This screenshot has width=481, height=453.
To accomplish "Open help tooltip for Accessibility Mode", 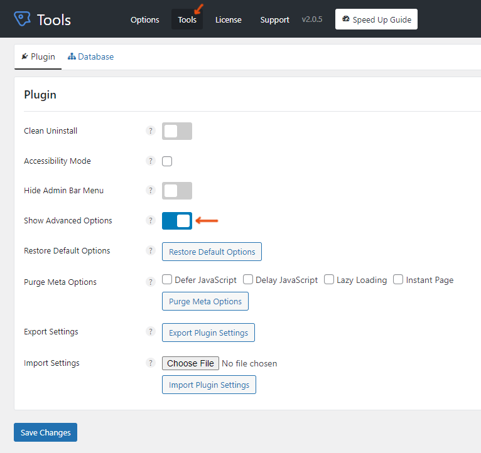I will pyautogui.click(x=150, y=161).
